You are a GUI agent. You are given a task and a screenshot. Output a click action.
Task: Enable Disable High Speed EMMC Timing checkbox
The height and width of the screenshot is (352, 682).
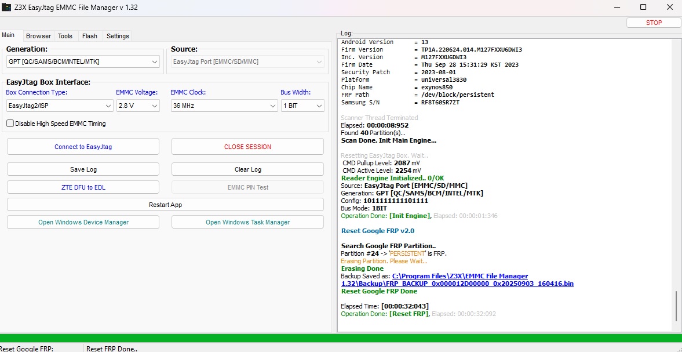[x=10, y=124]
